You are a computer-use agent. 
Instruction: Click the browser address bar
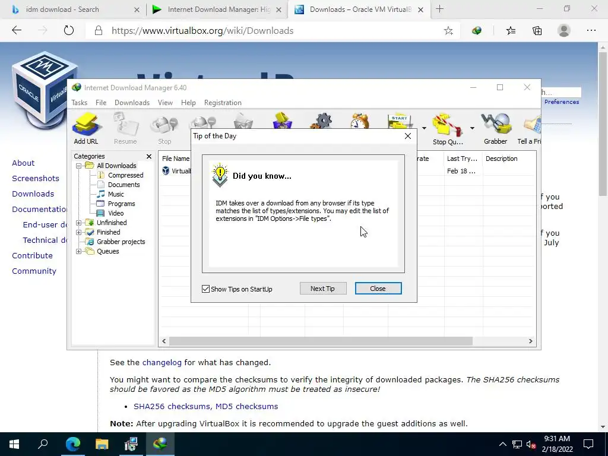[271, 31]
